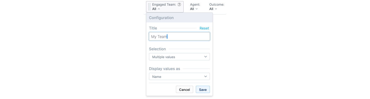Click the help question mark icon by Engaged Team

click(x=179, y=5)
